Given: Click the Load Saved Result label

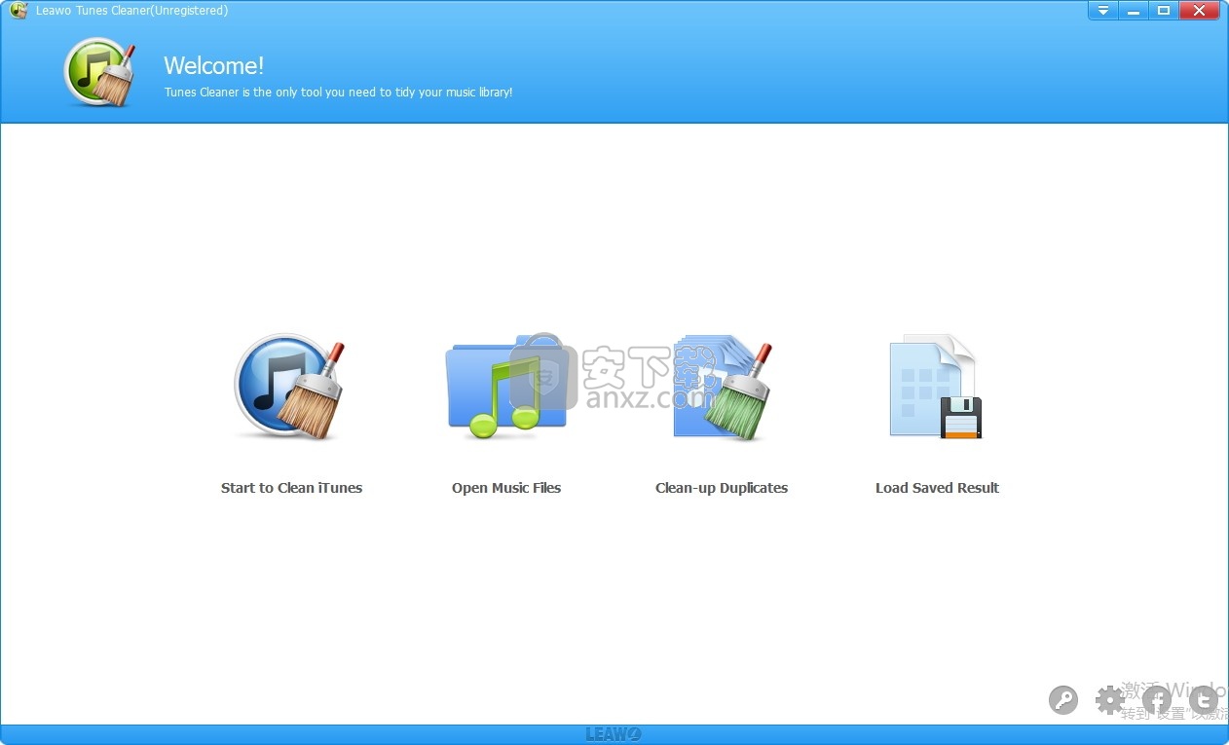Looking at the screenshot, I should [937, 488].
